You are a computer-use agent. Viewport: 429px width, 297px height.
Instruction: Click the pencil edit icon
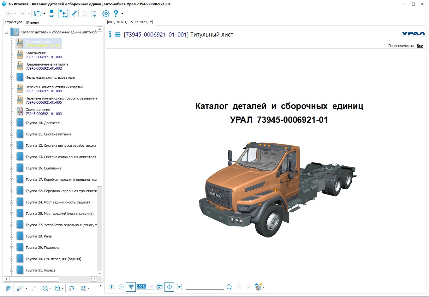tap(73, 14)
